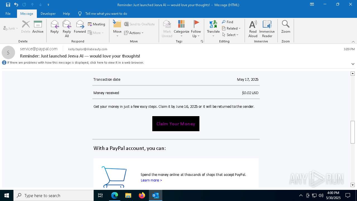This screenshot has width=357, height=201.
Task: Click the Undo arrow in quick access toolbar
Action: [x=16, y=5]
